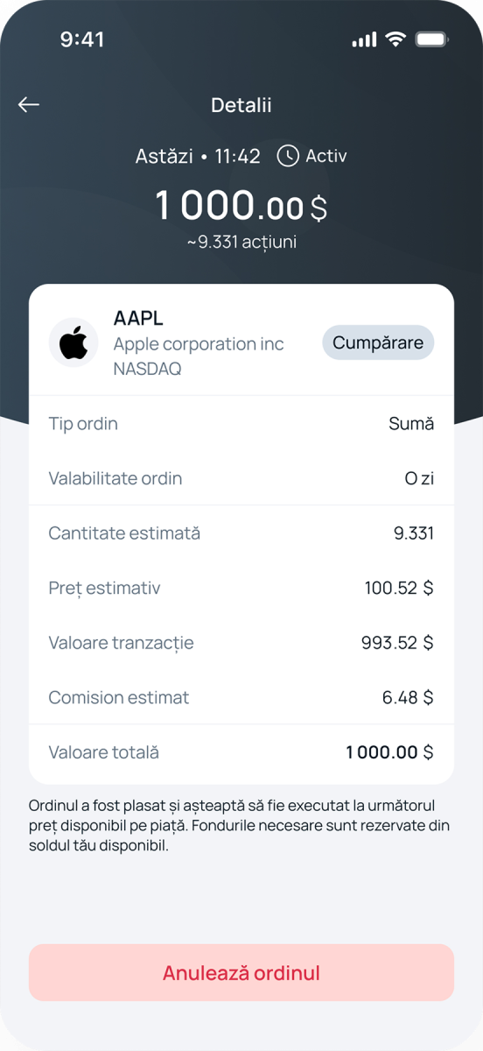Tap the 100.52 $ price value

399,588
